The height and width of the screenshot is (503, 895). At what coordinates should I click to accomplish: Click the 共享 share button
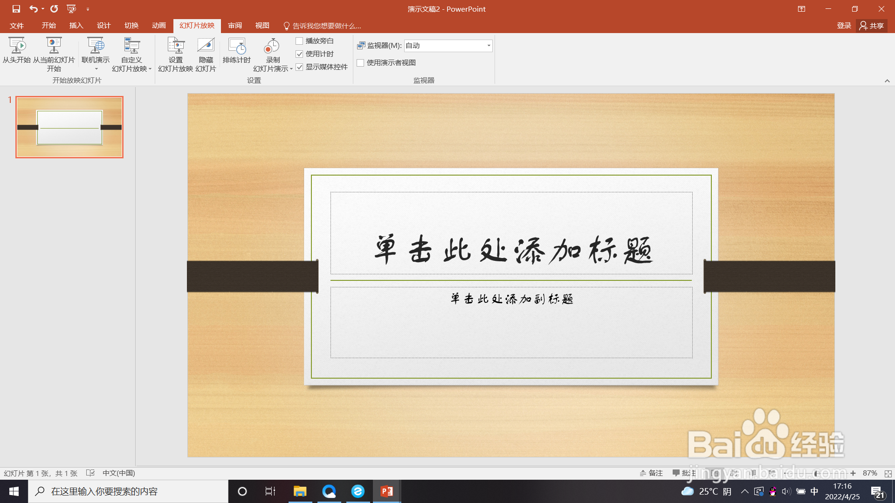(x=872, y=26)
